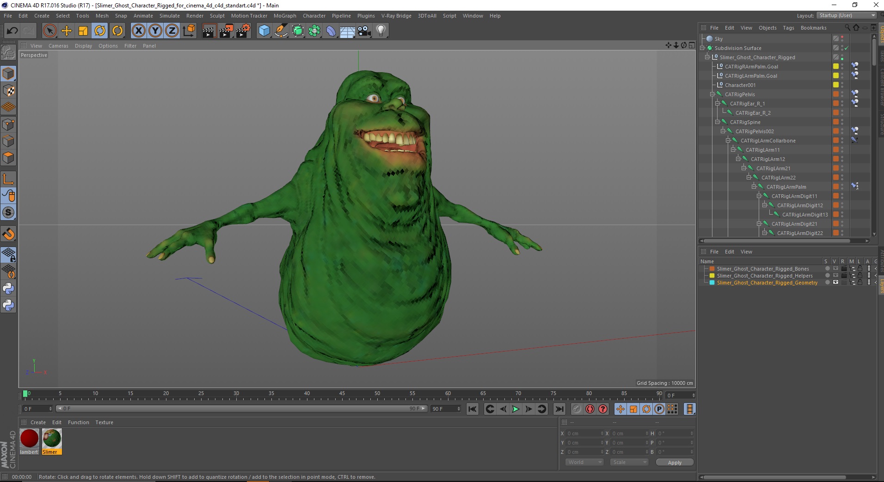
Task: Toggle X axis lock
Action: point(138,31)
